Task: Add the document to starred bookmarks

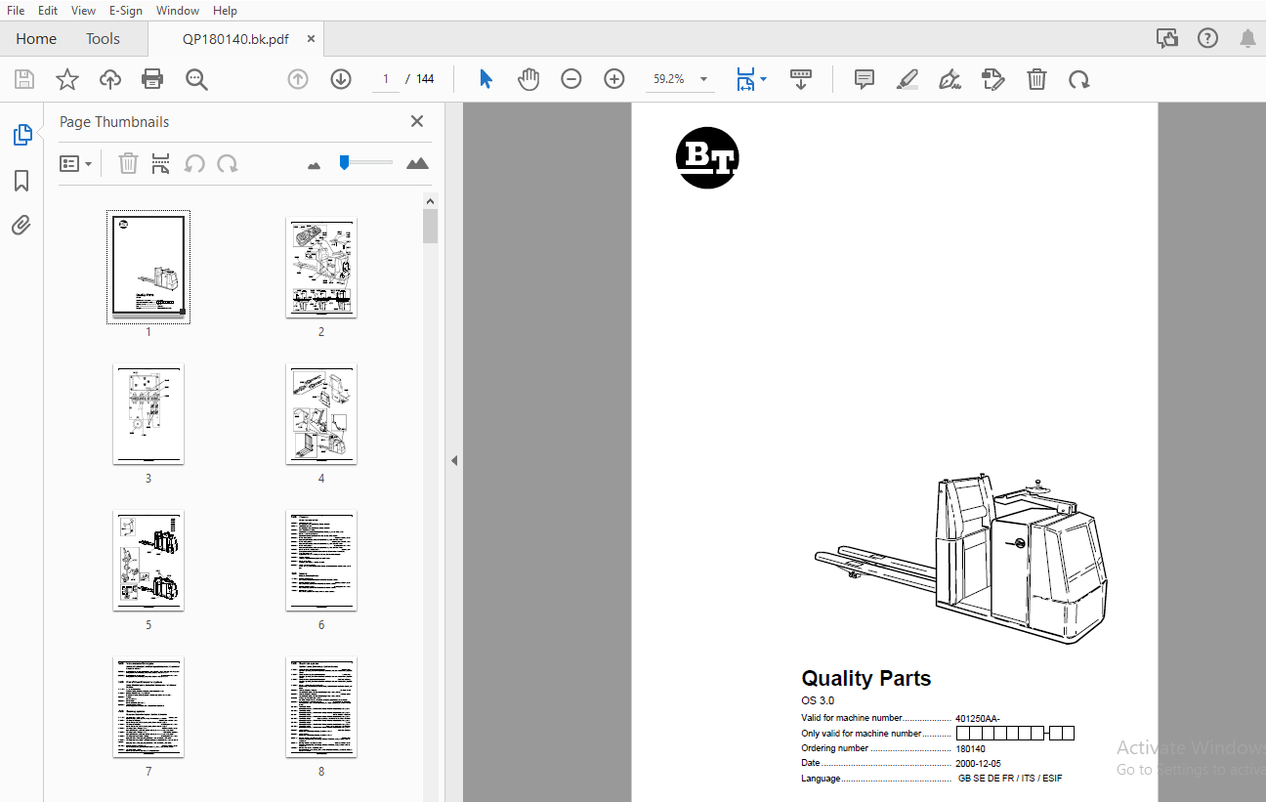Action: click(x=67, y=80)
